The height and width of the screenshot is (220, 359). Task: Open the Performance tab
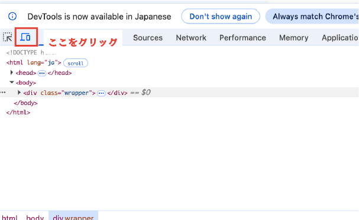coord(242,38)
